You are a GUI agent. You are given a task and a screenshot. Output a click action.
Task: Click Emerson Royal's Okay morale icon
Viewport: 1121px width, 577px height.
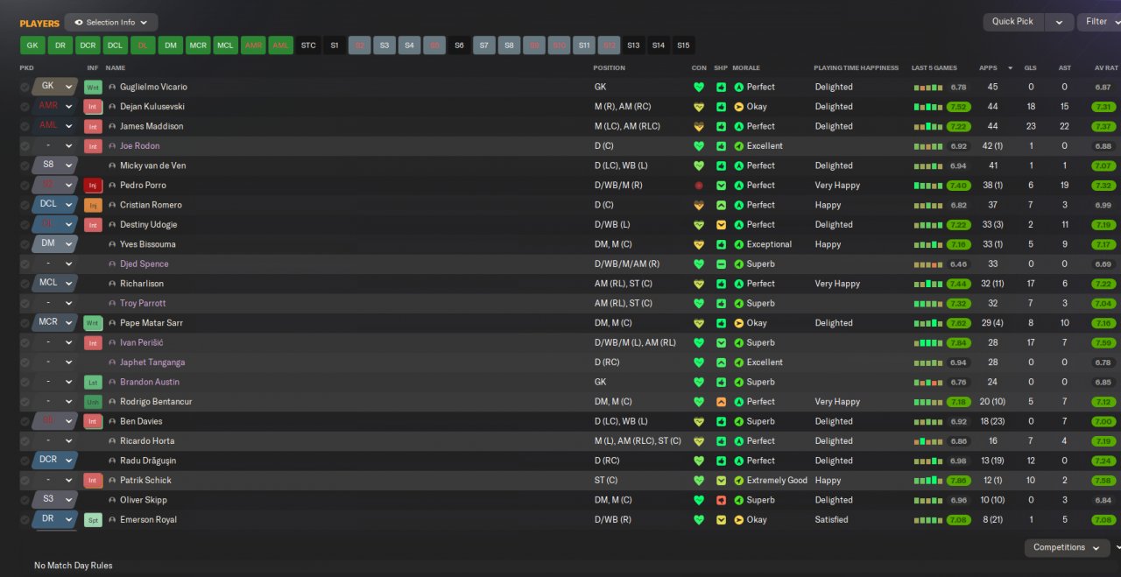(x=738, y=520)
